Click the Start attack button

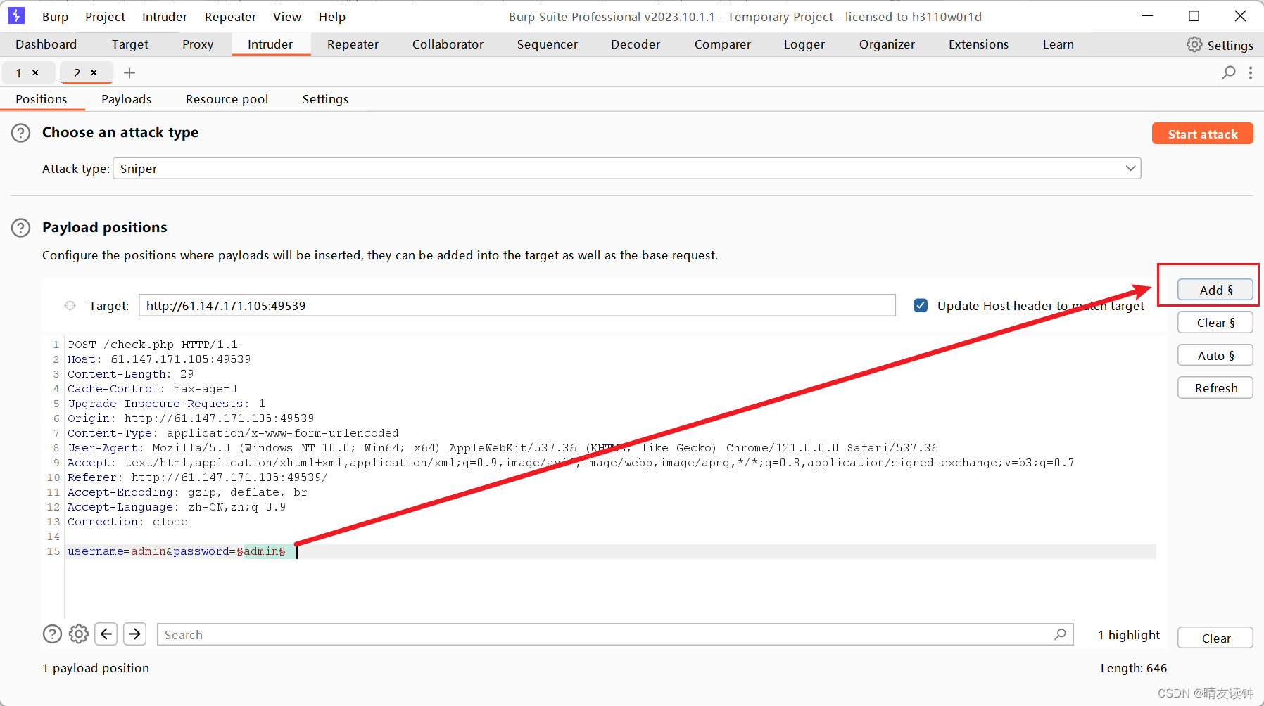click(x=1202, y=133)
